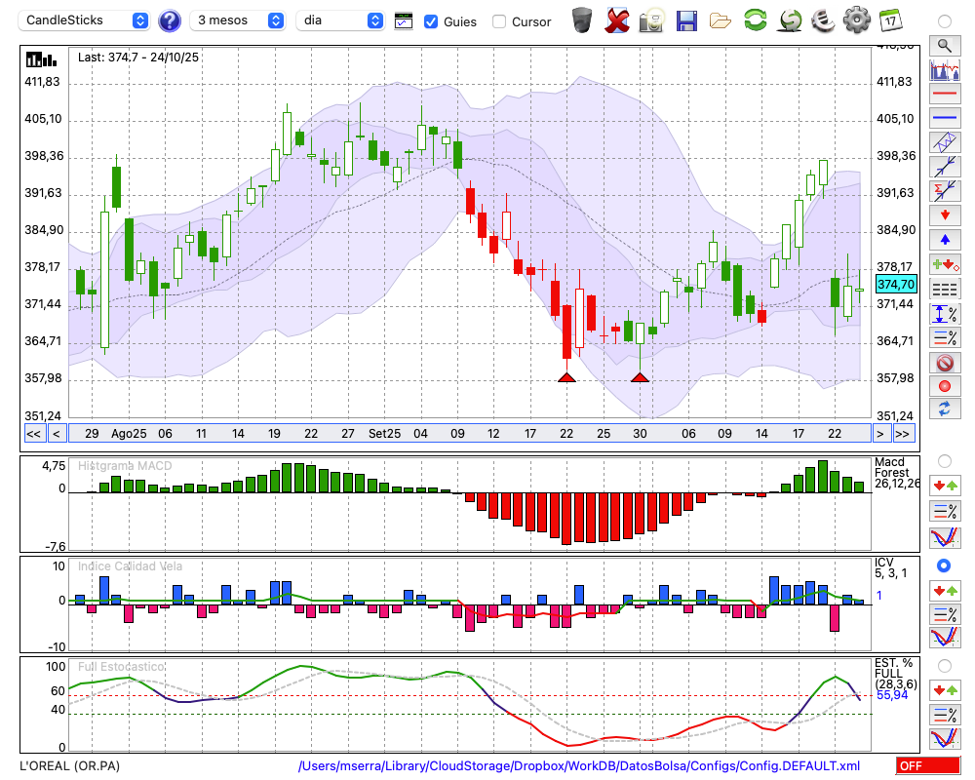
Task: Click the Last: 374,7 - 24/10/25 label
Action: tap(138, 58)
